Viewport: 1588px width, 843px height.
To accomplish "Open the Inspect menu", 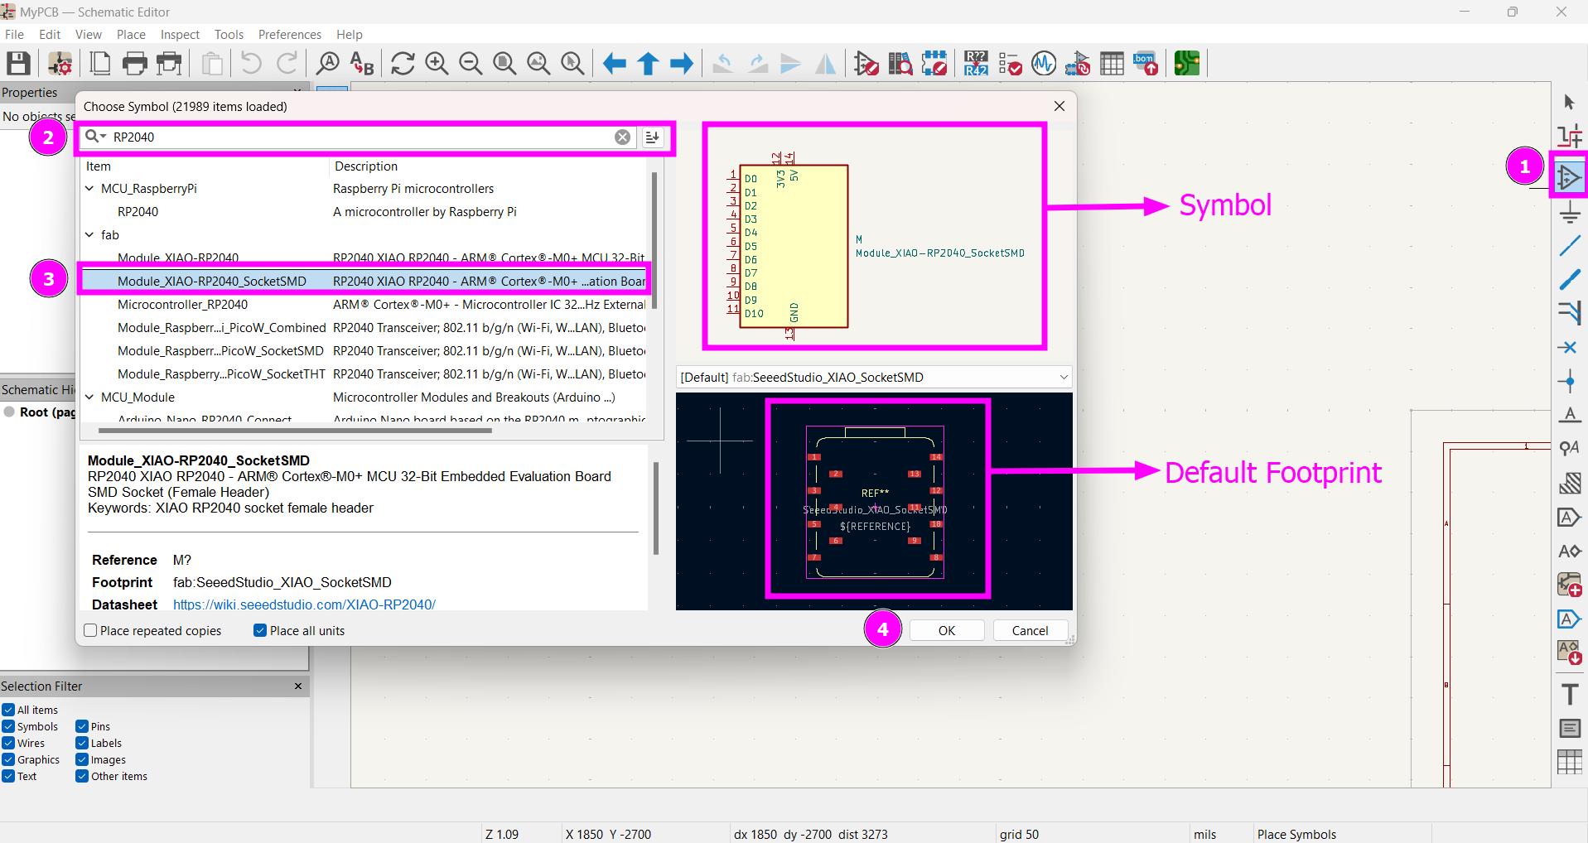I will pos(180,35).
